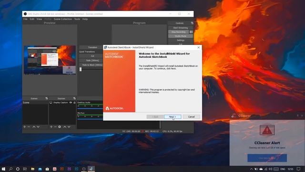Open volume control in system tray
The image size is (305, 172).
click(271, 169)
